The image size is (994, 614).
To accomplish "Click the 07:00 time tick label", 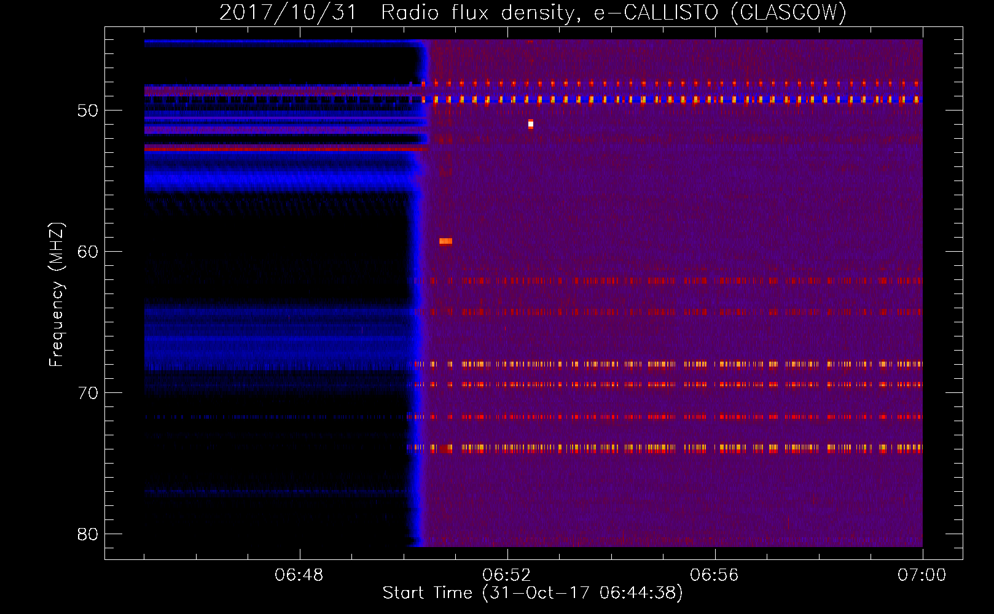I will click(922, 575).
